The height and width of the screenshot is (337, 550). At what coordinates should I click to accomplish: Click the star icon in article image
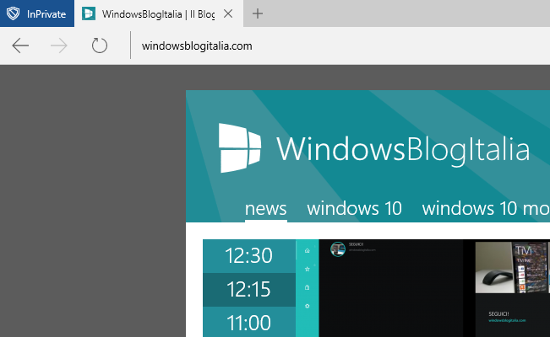(x=308, y=269)
